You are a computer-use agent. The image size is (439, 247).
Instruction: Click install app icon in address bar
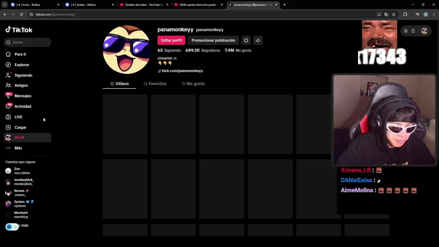pyautogui.click(x=379, y=14)
